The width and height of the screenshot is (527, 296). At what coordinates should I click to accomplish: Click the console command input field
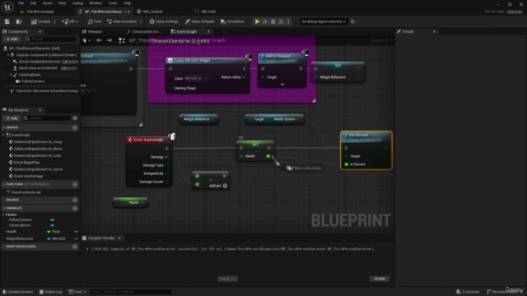pyautogui.click(x=131, y=292)
